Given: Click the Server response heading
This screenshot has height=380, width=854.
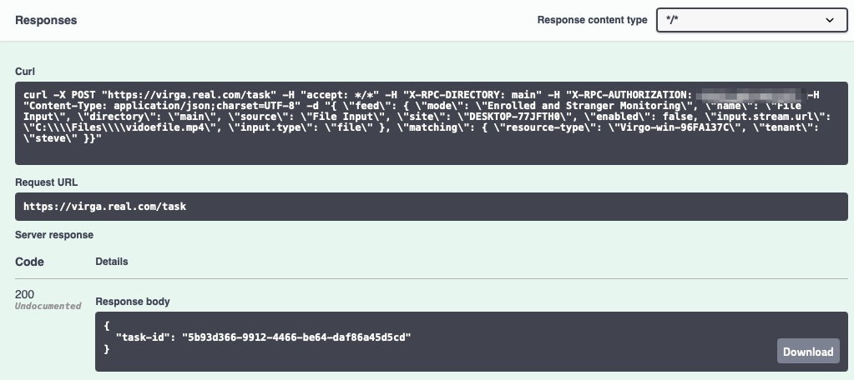Looking at the screenshot, I should [54, 235].
